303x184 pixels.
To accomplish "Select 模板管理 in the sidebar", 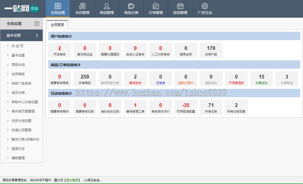I will click(18, 158).
